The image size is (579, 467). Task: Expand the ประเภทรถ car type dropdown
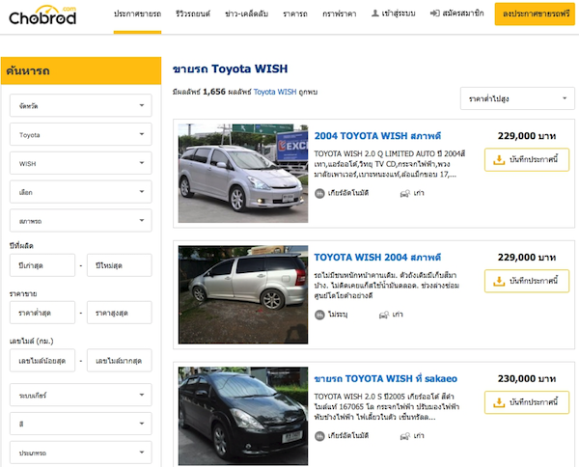pyautogui.click(x=81, y=453)
